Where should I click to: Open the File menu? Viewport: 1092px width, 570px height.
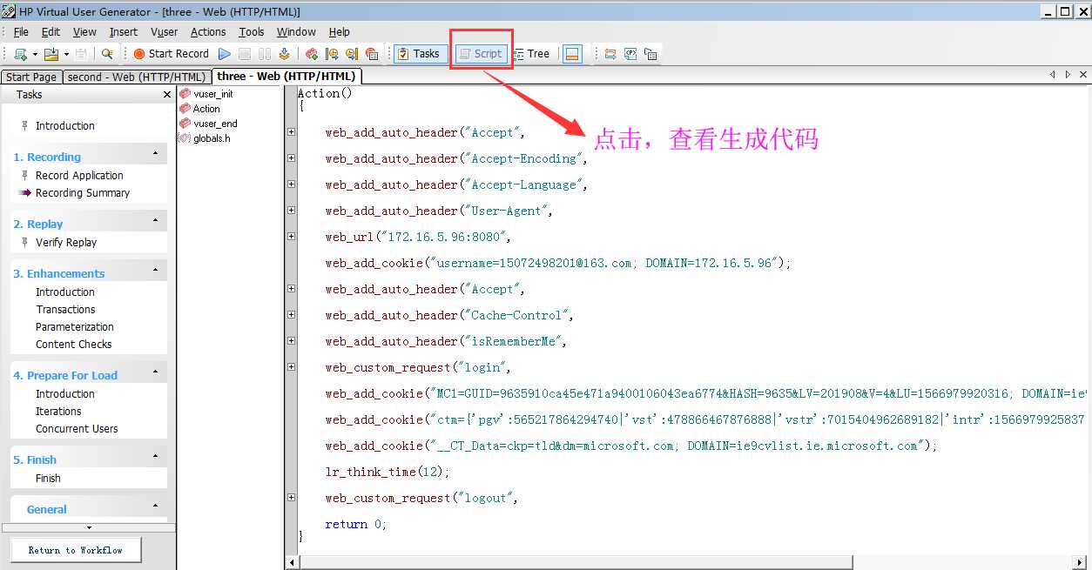pyautogui.click(x=21, y=32)
